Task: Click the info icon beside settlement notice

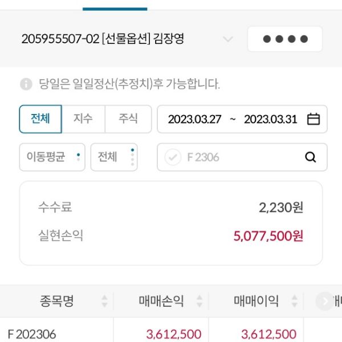Action: pos(26,84)
